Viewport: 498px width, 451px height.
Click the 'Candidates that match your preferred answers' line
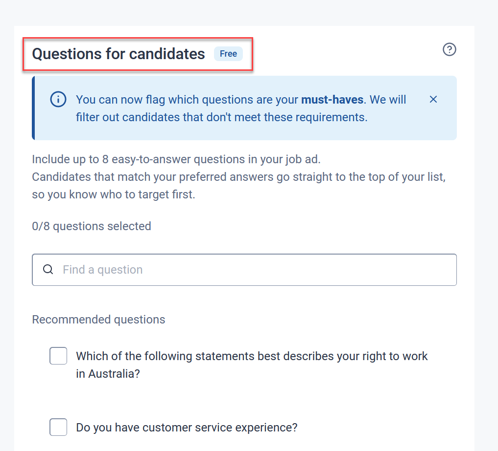[x=238, y=177]
